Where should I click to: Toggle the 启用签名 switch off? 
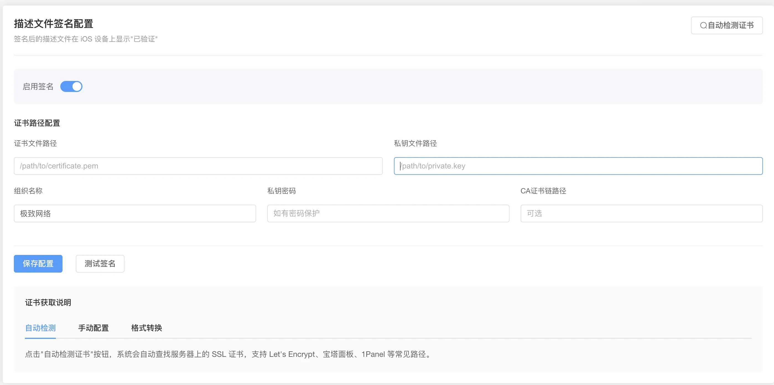(72, 86)
